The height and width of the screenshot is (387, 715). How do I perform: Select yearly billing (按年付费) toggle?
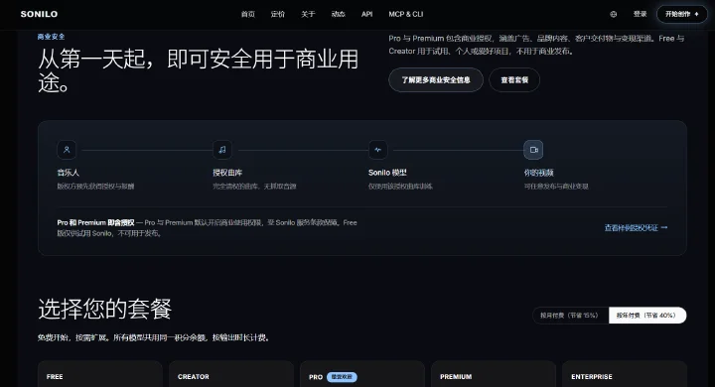(647, 315)
